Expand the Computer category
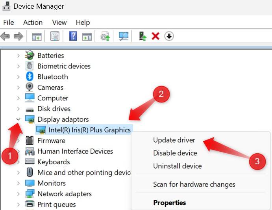The image size is (272, 210). (19, 98)
